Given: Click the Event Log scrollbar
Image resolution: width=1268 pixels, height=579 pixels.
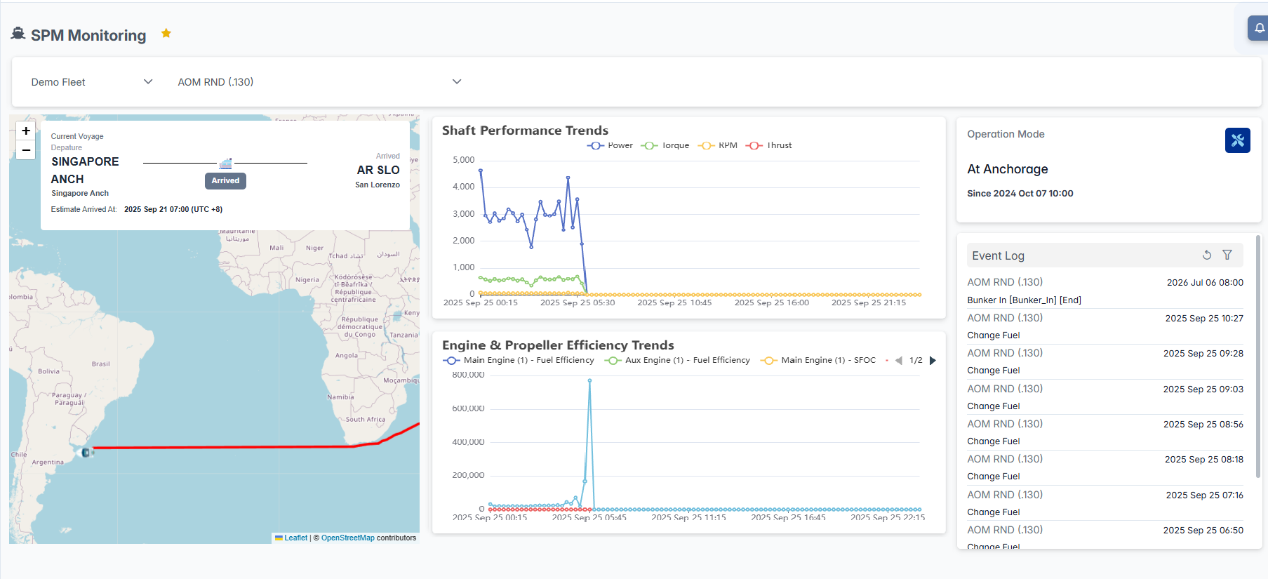Looking at the screenshot, I should (x=1257, y=351).
